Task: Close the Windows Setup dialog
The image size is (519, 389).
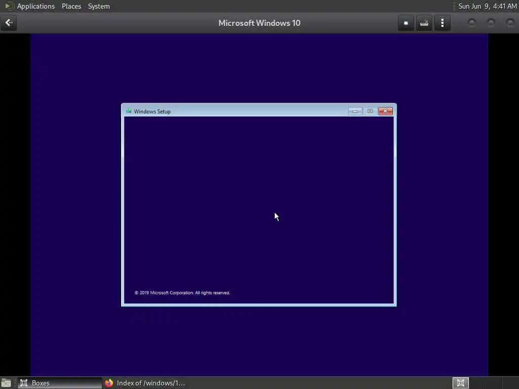Action: click(385, 111)
